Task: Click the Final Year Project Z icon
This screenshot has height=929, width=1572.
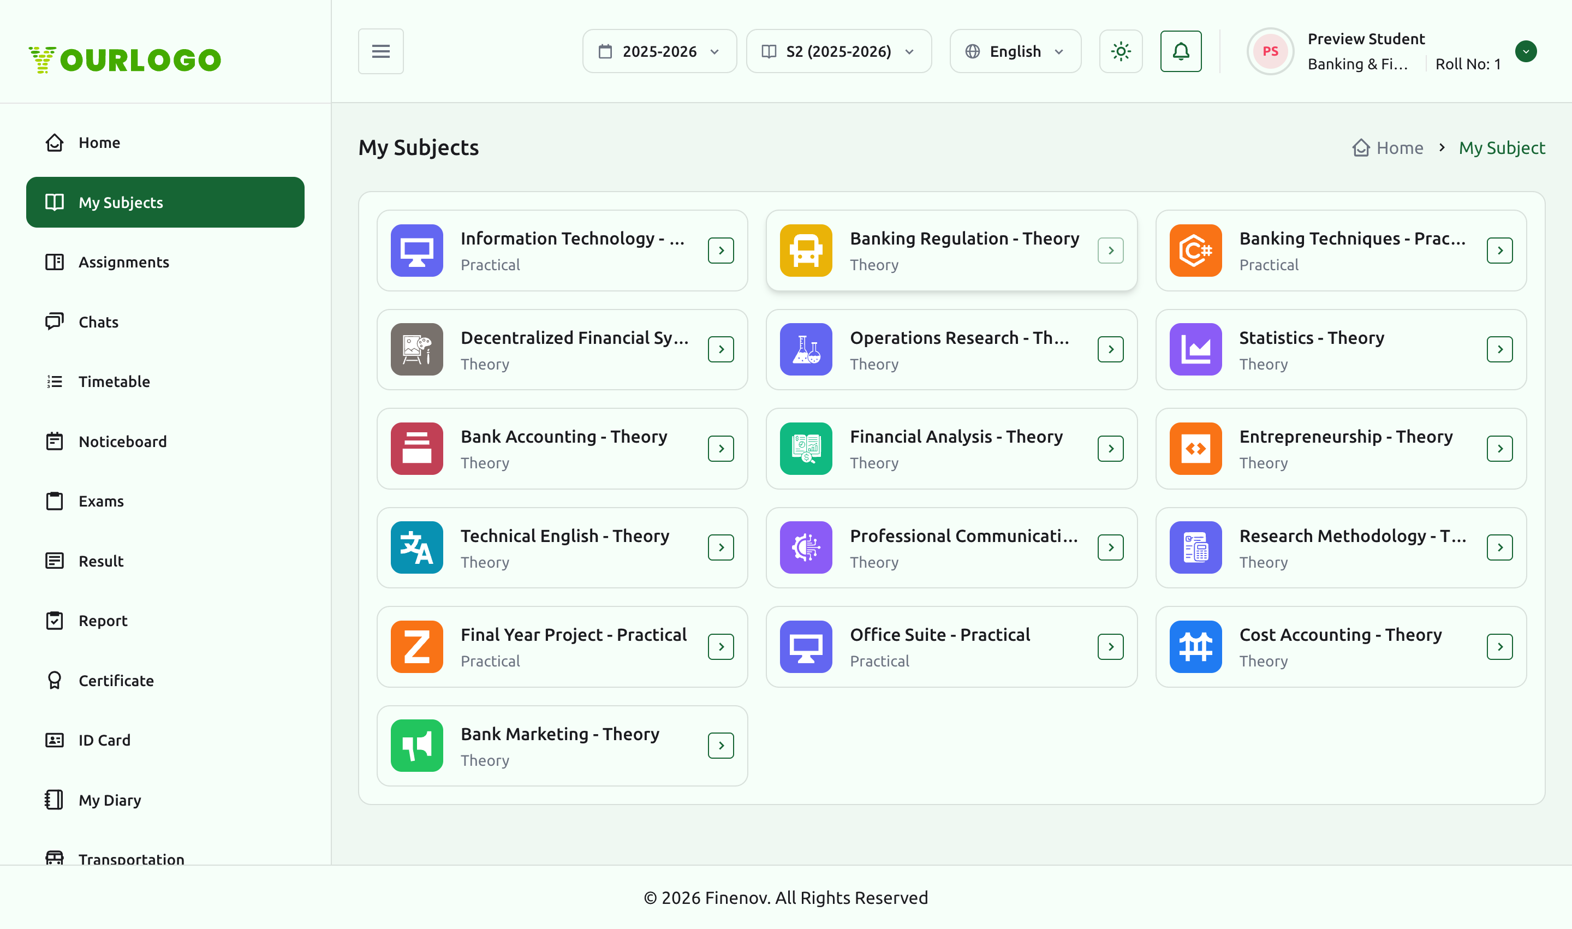Action: (416, 647)
